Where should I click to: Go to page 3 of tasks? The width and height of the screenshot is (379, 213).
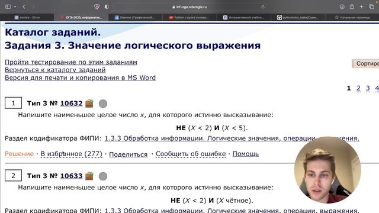368,88
